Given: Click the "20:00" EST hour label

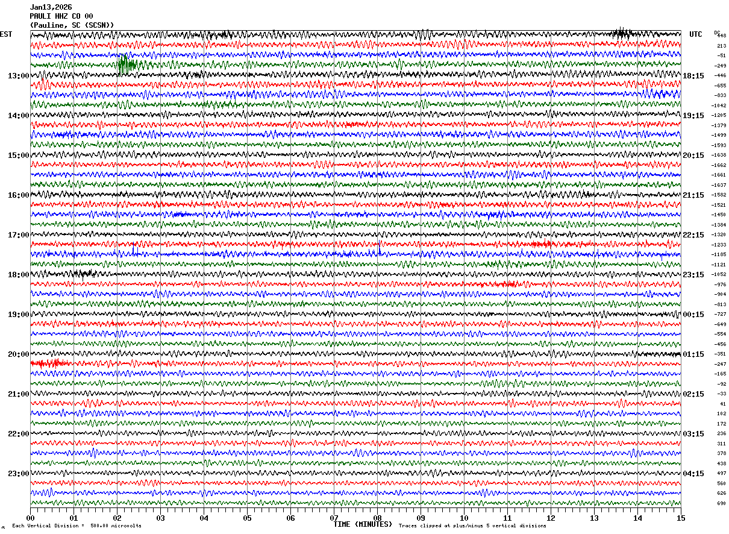Looking at the screenshot, I should pyautogui.click(x=19, y=354).
